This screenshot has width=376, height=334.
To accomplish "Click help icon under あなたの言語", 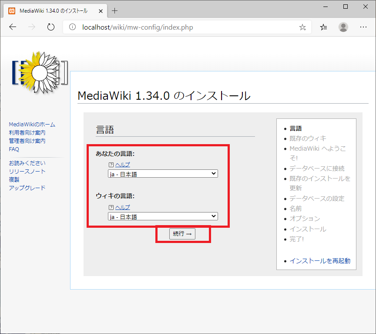I will click(x=111, y=165).
